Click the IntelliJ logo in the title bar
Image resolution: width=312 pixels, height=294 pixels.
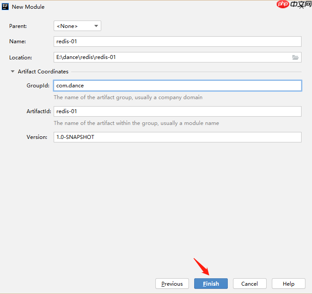coord(5,7)
